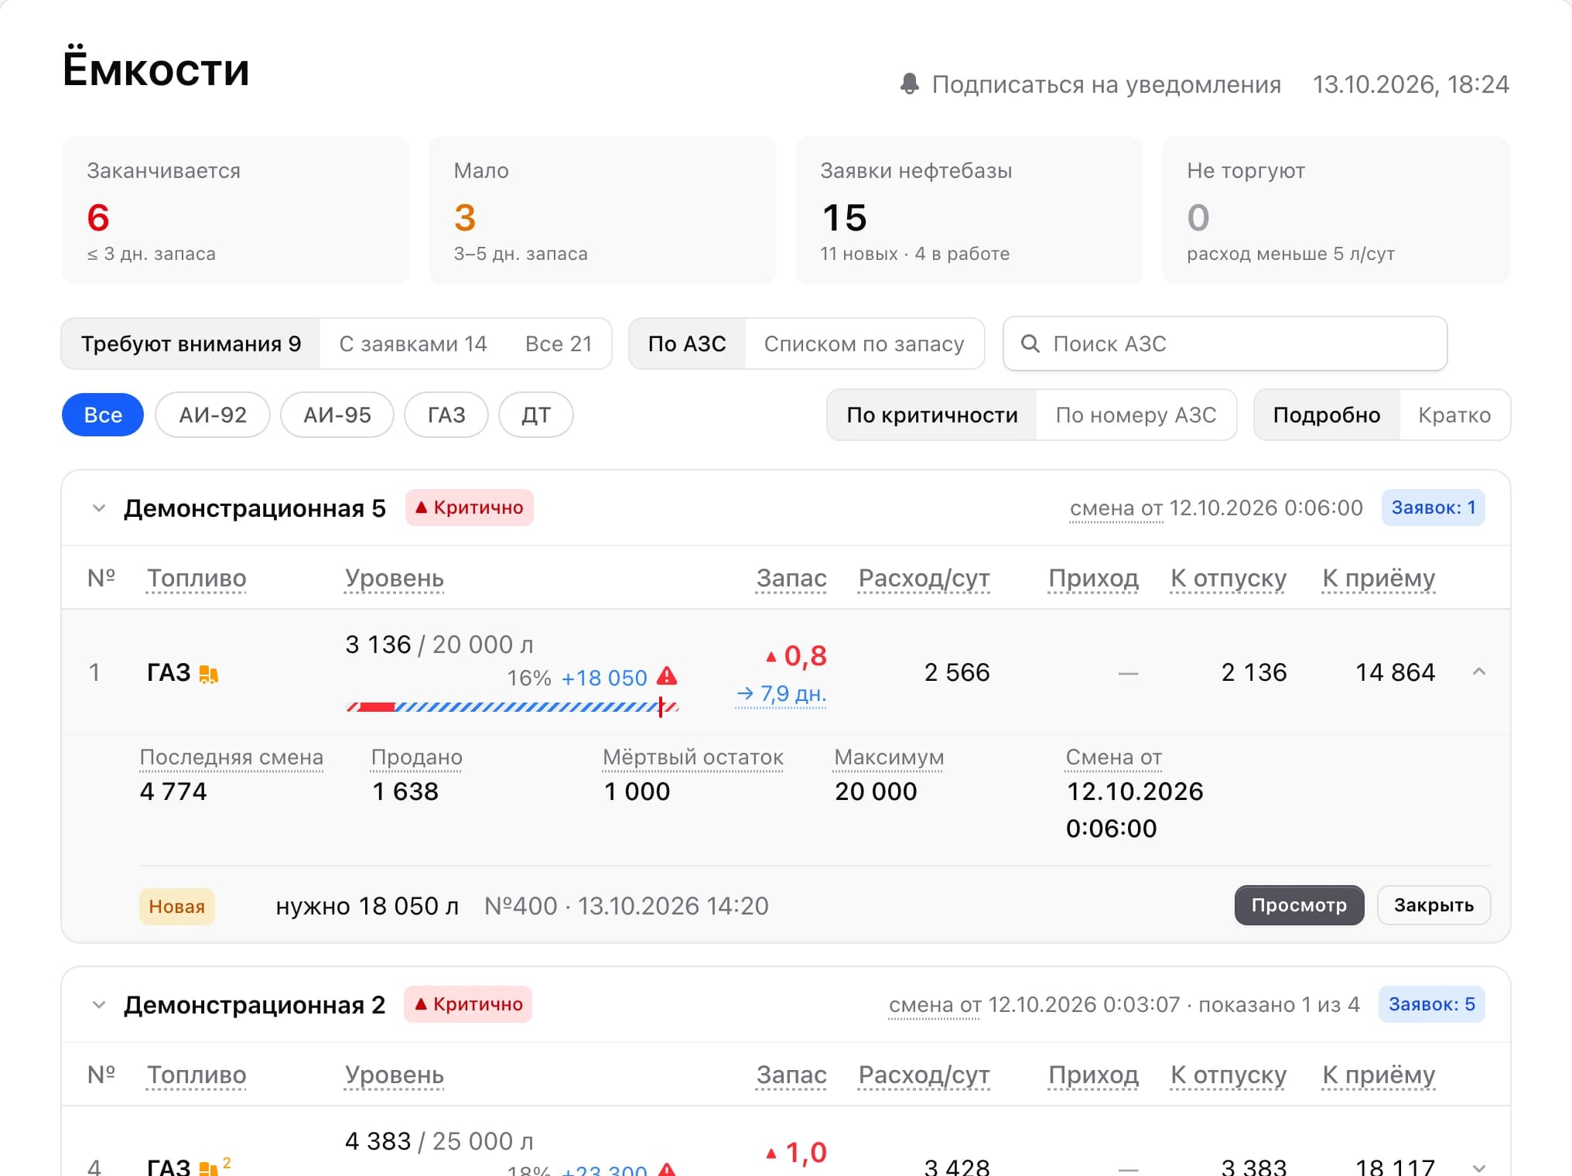Click Заявок: 1 badge
1572x1176 pixels.
point(1433,508)
